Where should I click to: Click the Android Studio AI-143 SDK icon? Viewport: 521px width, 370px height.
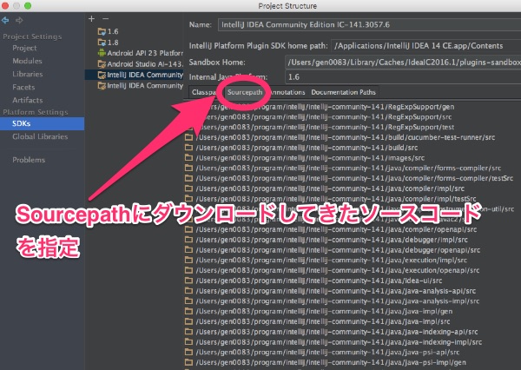pyautogui.click(x=102, y=64)
